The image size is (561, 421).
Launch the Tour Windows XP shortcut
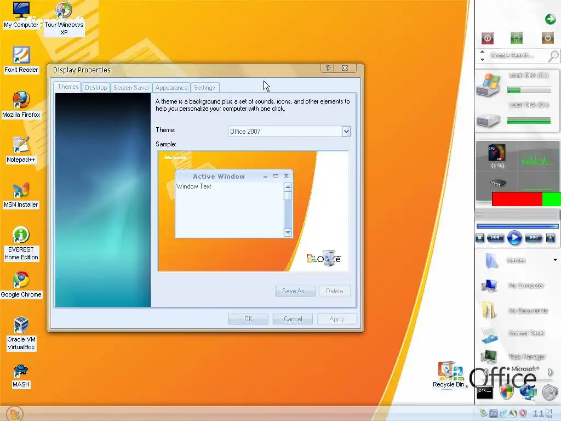[64, 18]
